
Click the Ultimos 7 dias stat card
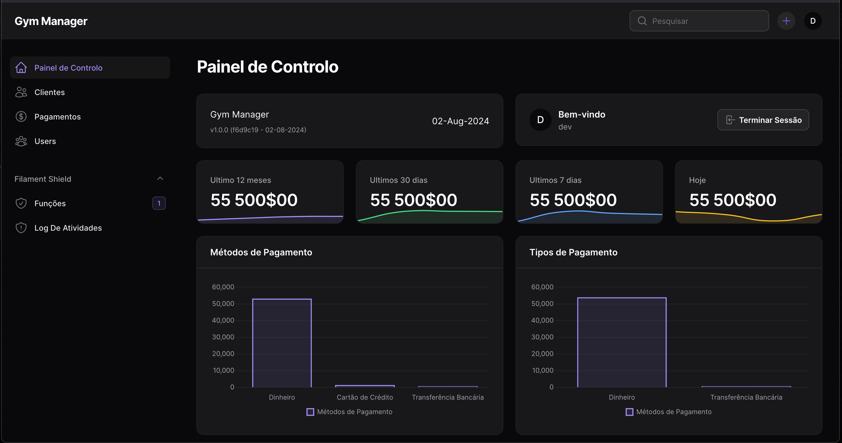[589, 192]
